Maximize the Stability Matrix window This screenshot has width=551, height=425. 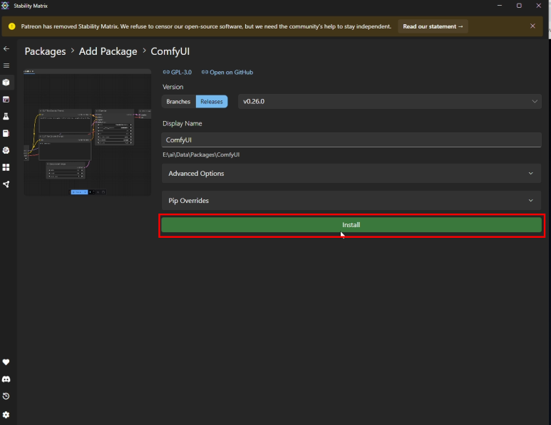tap(519, 6)
